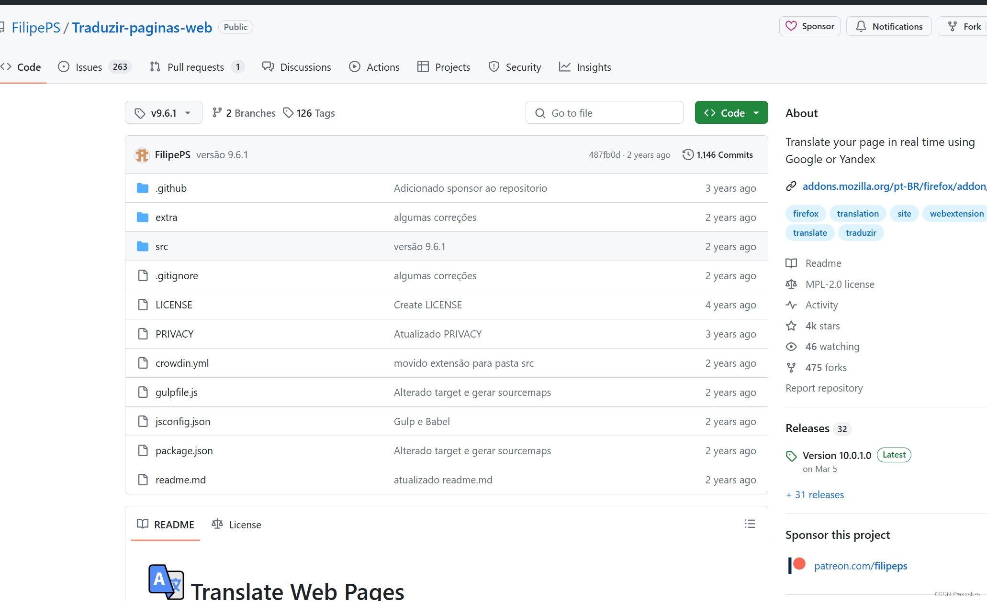Switch to the License tab in README
Image resolution: width=987 pixels, height=601 pixels.
[237, 525]
